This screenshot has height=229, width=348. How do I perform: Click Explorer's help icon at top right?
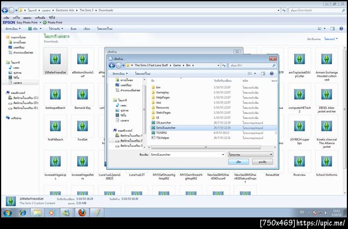point(342,28)
